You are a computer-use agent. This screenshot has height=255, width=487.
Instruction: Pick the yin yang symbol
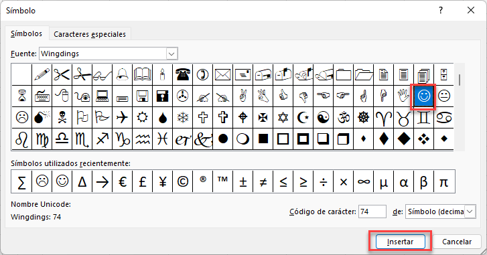click(x=324, y=118)
